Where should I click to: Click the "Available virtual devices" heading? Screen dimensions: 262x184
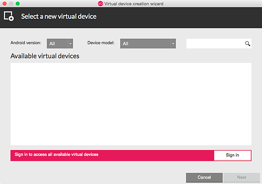coord(45,56)
